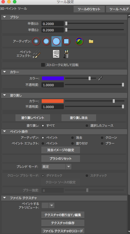
Task: Click the brush 不透明度 slider handle
Action: pyautogui.click(x=123, y=85)
